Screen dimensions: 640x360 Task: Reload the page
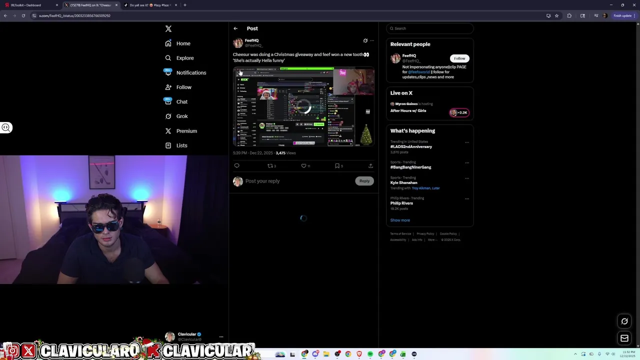point(23,15)
